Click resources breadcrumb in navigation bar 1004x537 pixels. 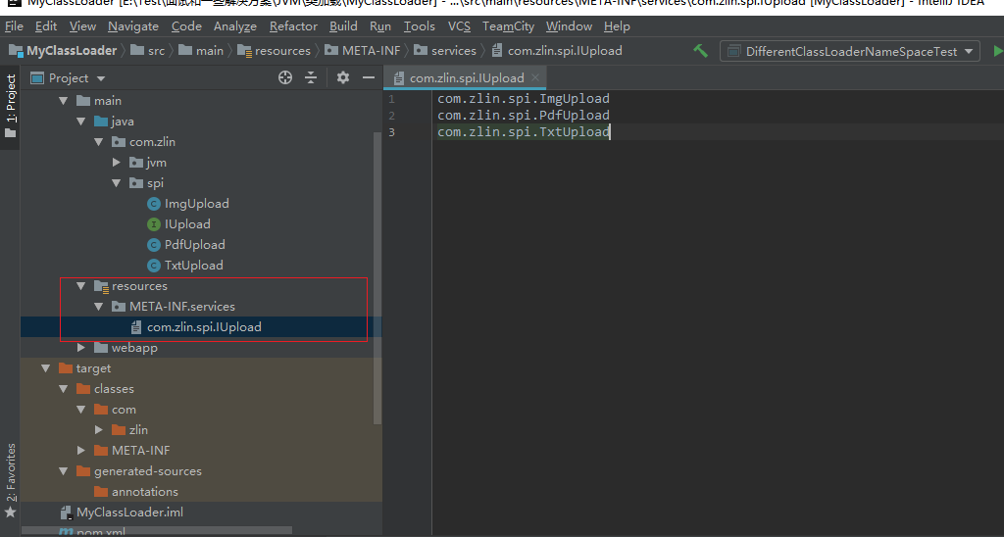275,51
